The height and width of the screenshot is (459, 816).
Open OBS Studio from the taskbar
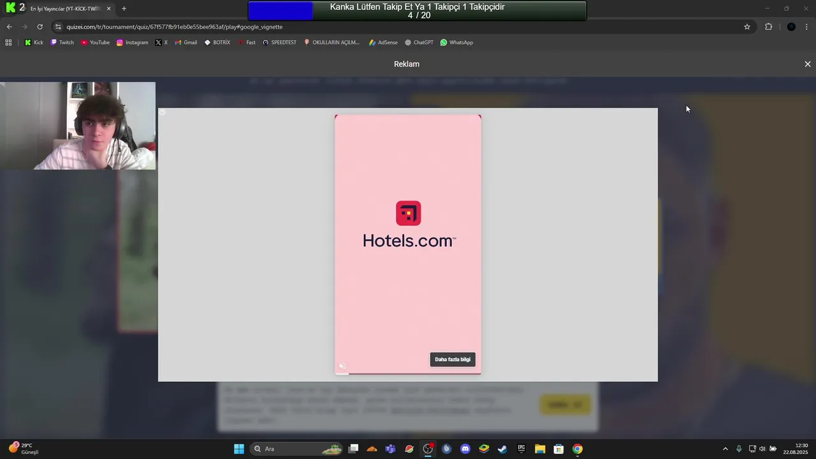point(428,449)
